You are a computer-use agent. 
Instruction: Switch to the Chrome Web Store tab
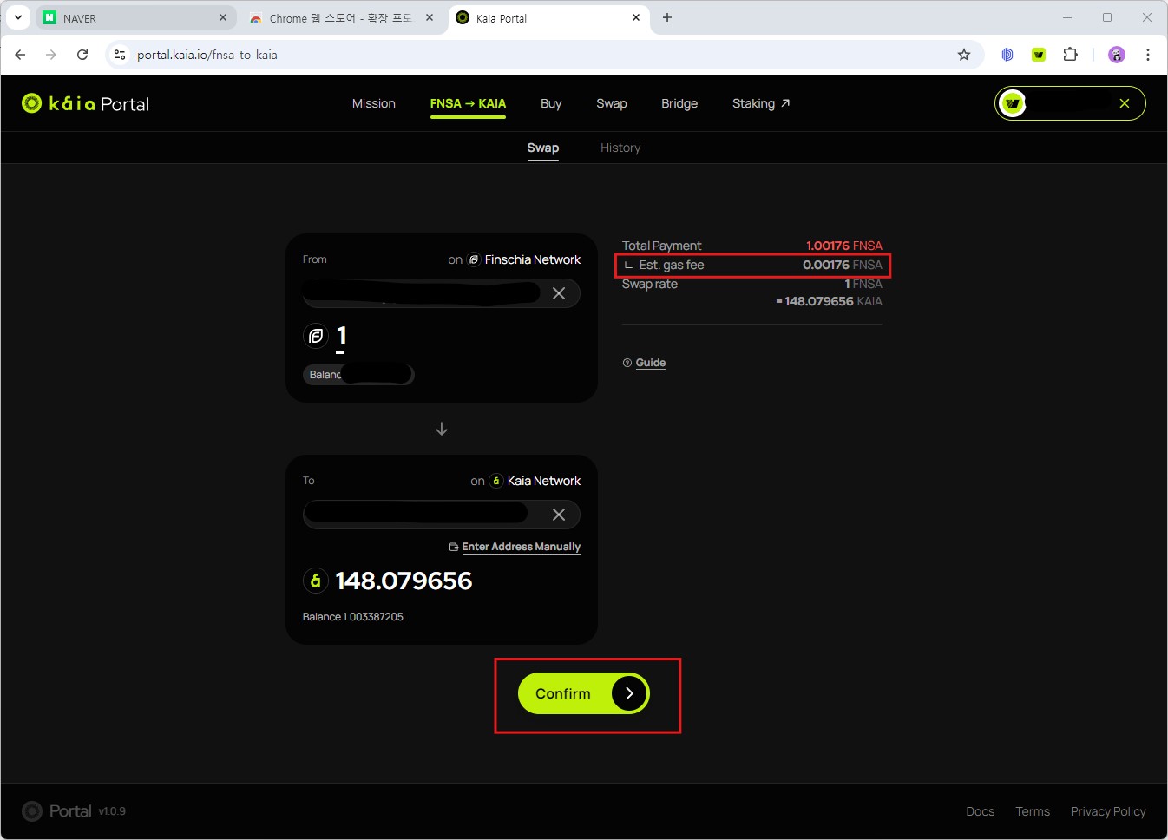click(x=340, y=18)
